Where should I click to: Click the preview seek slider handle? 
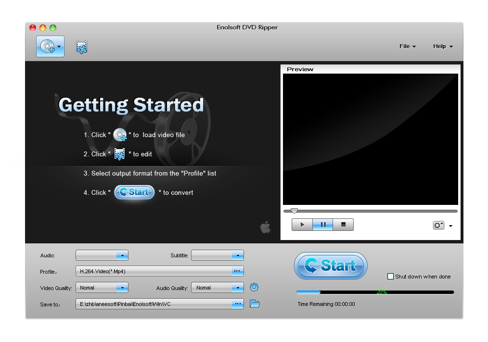(294, 211)
